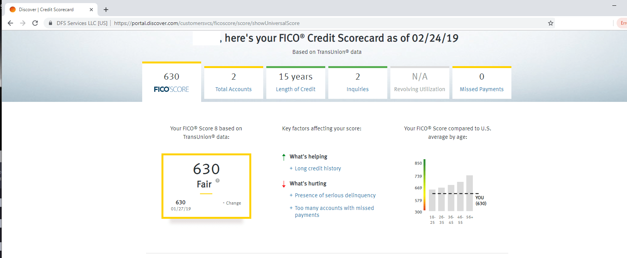Click the 669 score scale label
This screenshot has height=258, width=627.
[x=418, y=188]
